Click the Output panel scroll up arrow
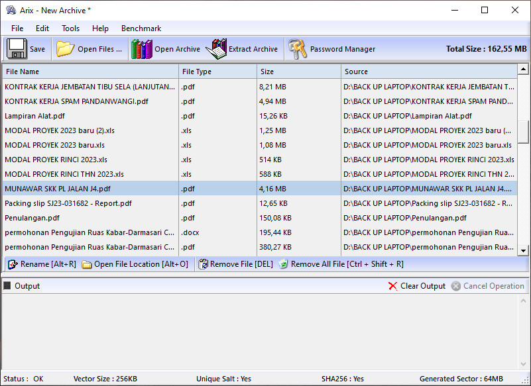 [x=523, y=301]
